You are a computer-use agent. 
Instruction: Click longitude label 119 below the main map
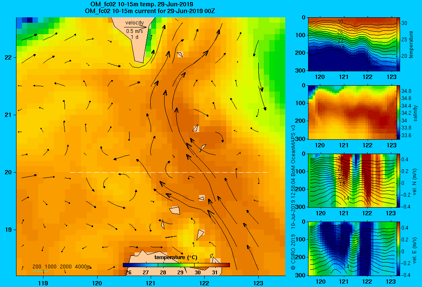point(43,283)
